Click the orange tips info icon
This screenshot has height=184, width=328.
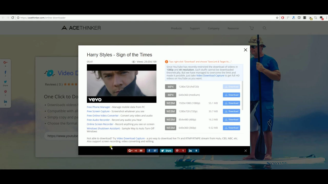pyautogui.click(x=167, y=62)
